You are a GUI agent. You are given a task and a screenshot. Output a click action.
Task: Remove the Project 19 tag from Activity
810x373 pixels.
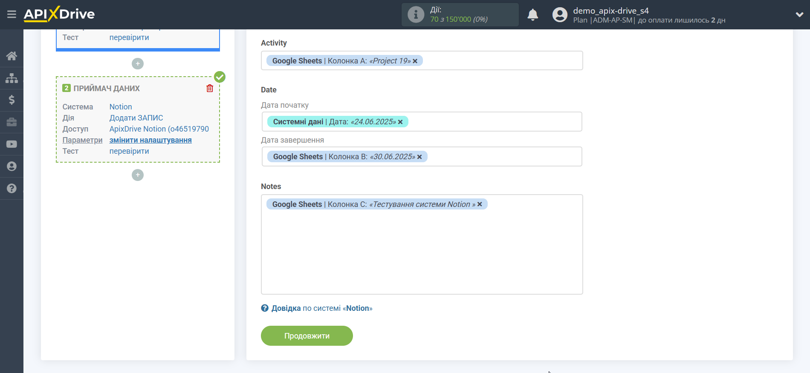(x=415, y=61)
